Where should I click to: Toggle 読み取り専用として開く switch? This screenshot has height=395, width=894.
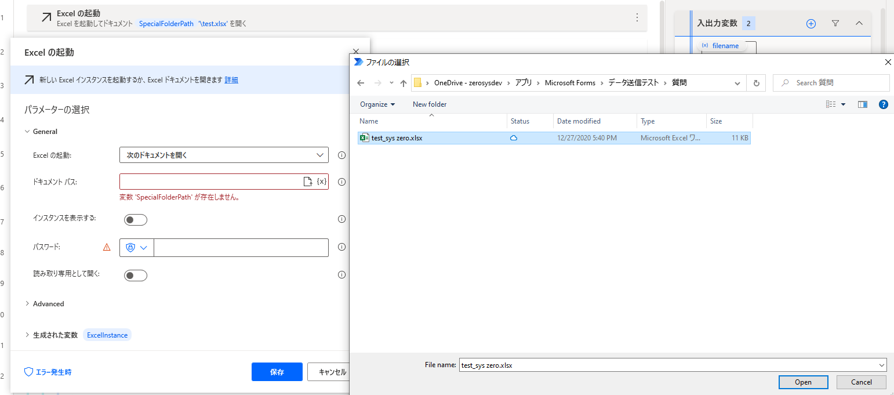pos(136,276)
